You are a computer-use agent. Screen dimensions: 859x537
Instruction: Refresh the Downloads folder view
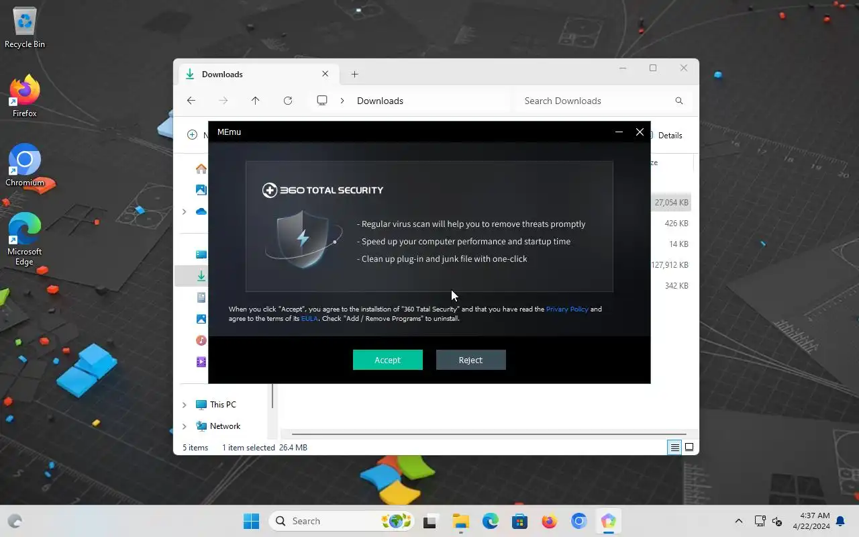click(x=288, y=101)
